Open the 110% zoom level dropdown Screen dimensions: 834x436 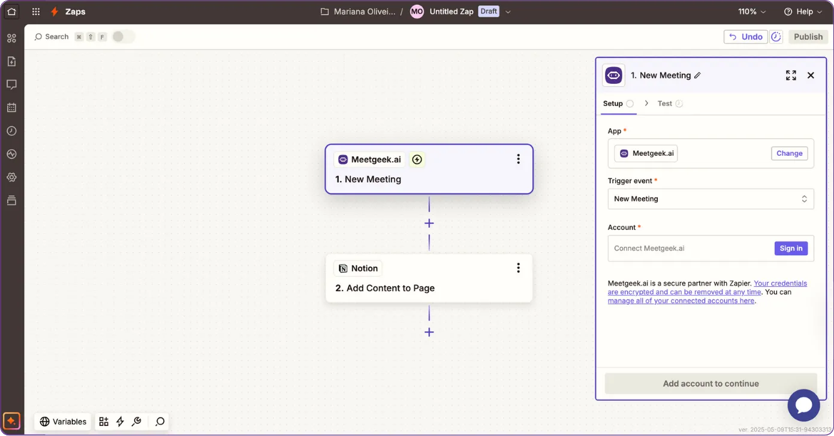752,11
